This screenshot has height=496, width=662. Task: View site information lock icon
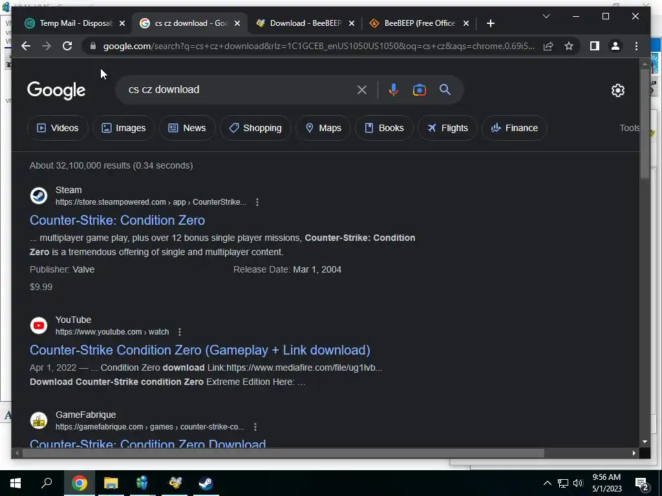pyautogui.click(x=93, y=46)
